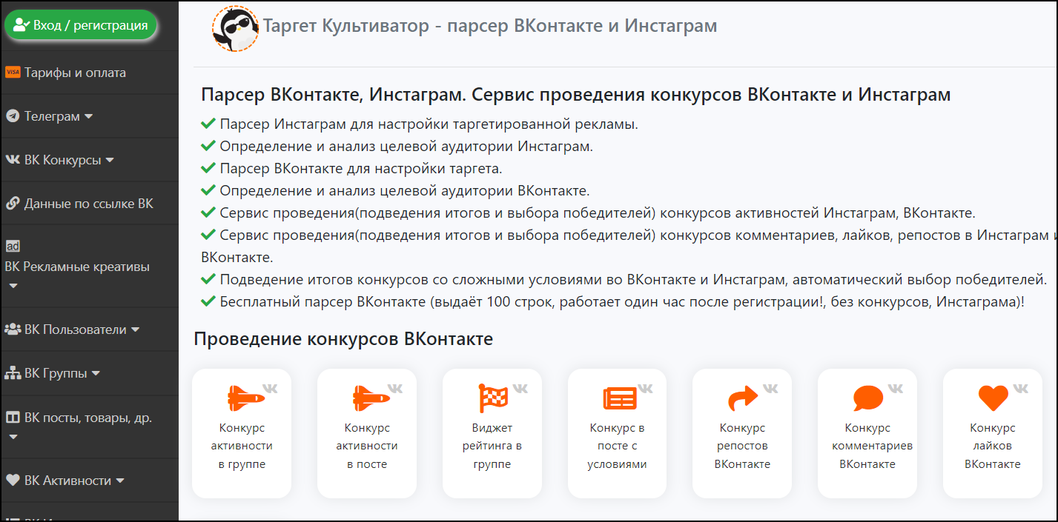Click list icon of Конкурс в посте с условиями
Image resolution: width=1058 pixels, height=522 pixels.
(x=620, y=398)
